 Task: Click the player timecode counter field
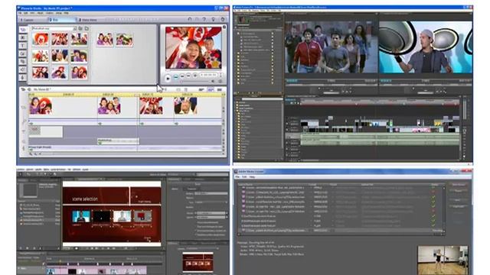[208, 75]
